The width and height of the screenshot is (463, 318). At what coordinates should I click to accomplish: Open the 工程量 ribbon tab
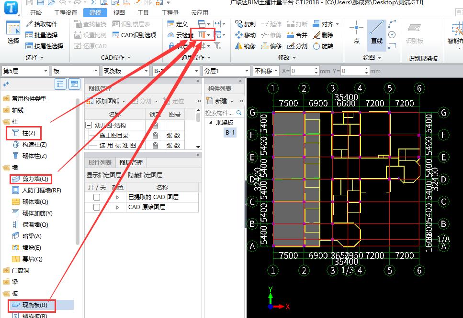click(170, 13)
